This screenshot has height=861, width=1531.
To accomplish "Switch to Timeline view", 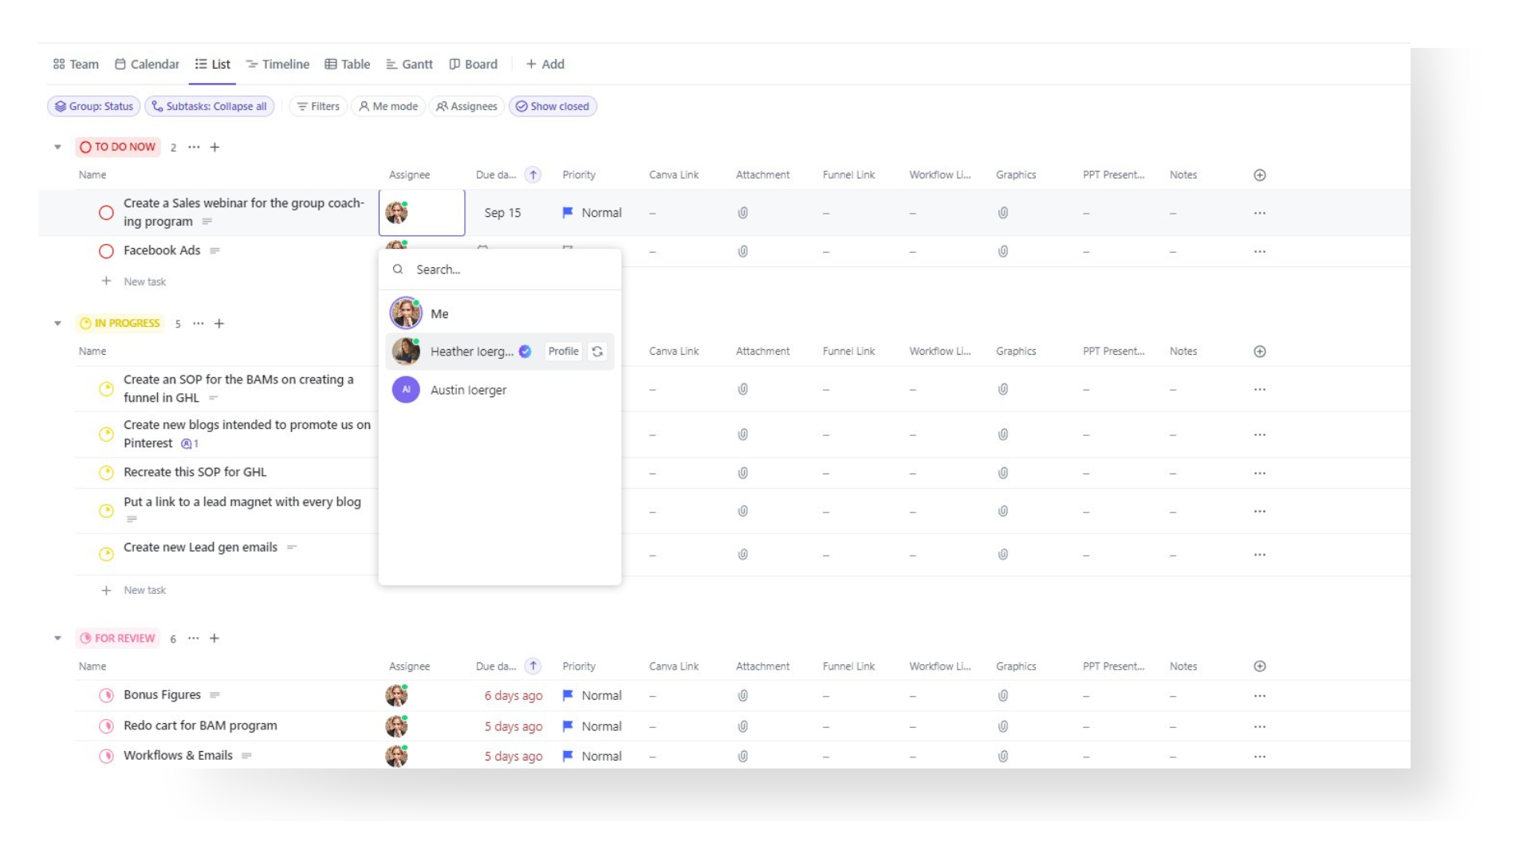I will (277, 64).
